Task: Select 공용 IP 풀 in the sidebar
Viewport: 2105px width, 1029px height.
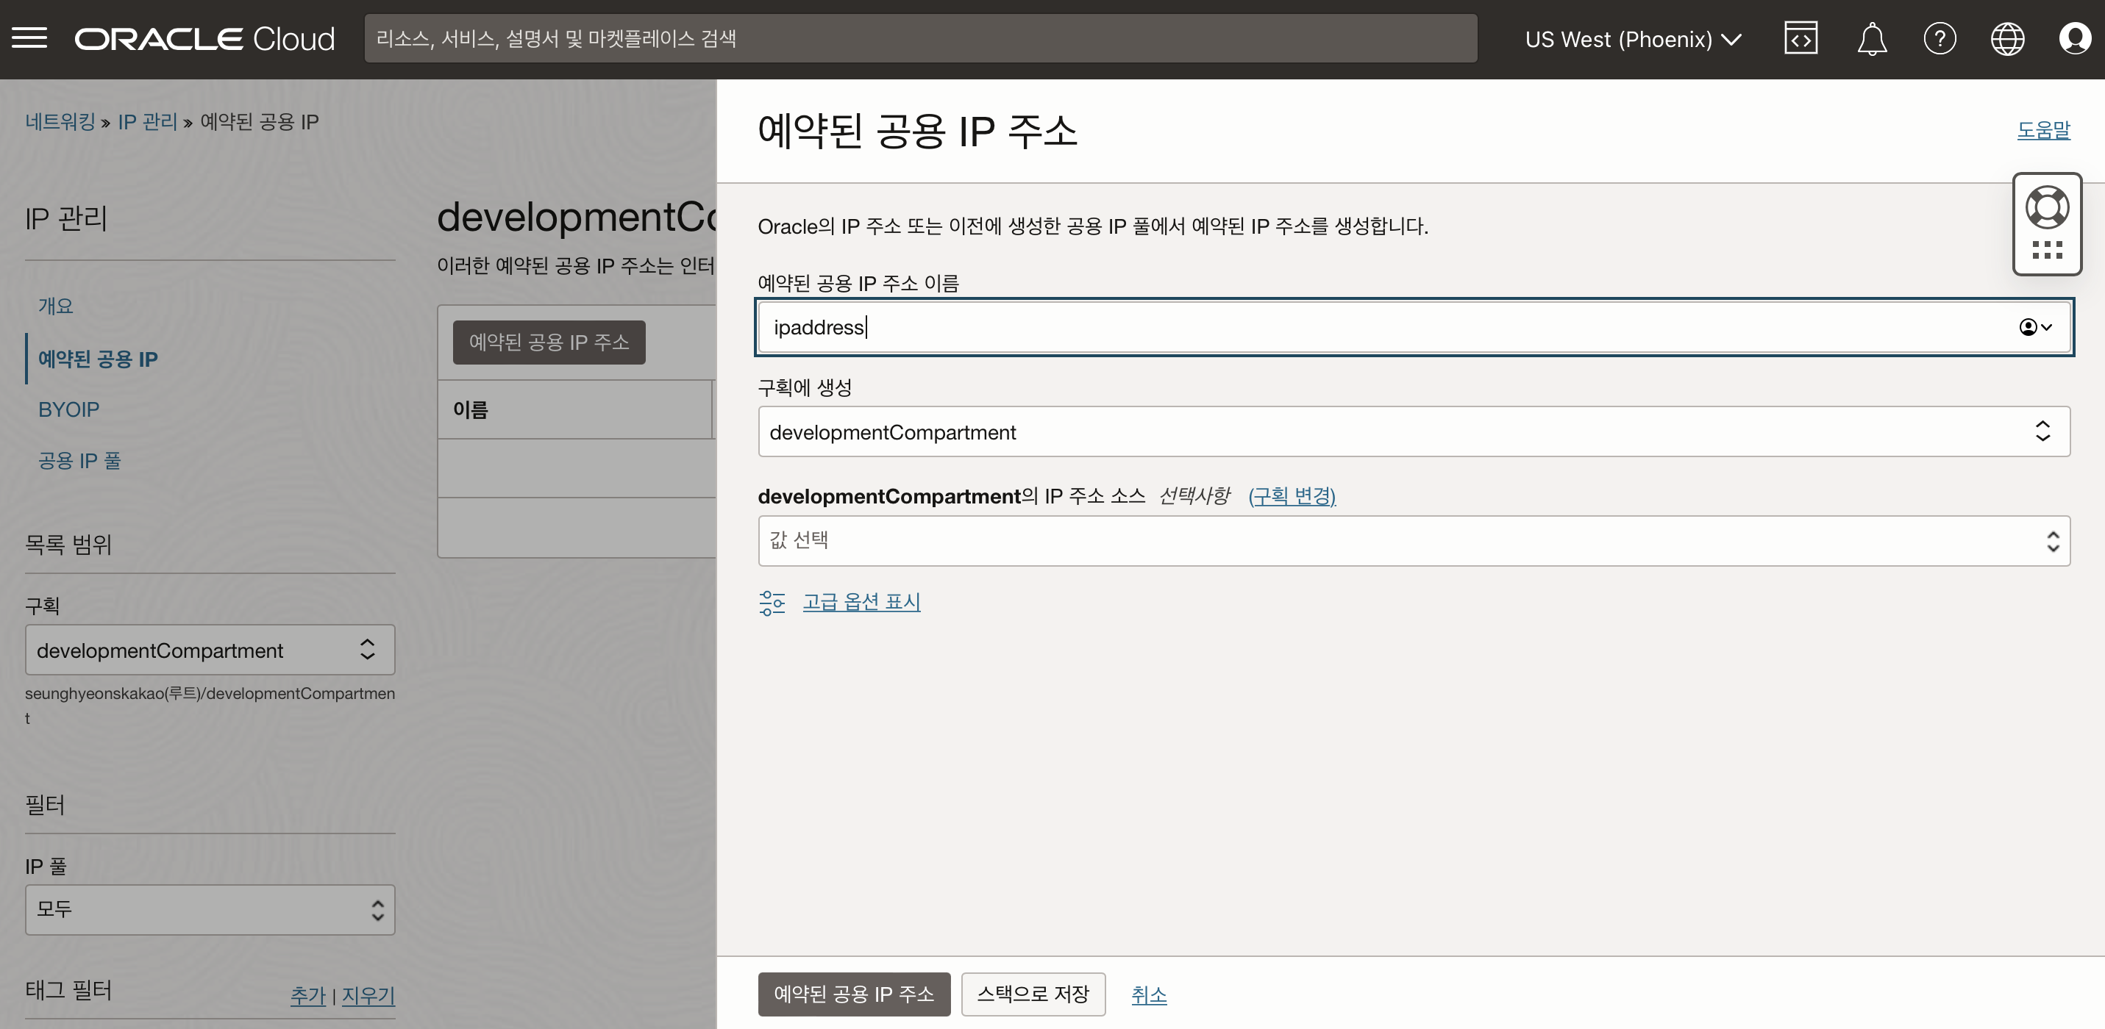Action: click(79, 461)
